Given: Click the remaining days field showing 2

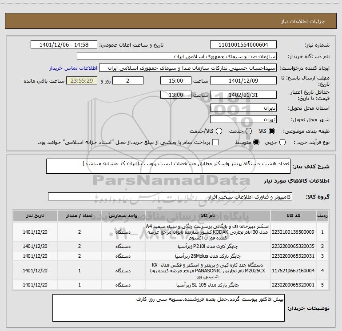Looking at the screenshot, I should [x=128, y=81].
